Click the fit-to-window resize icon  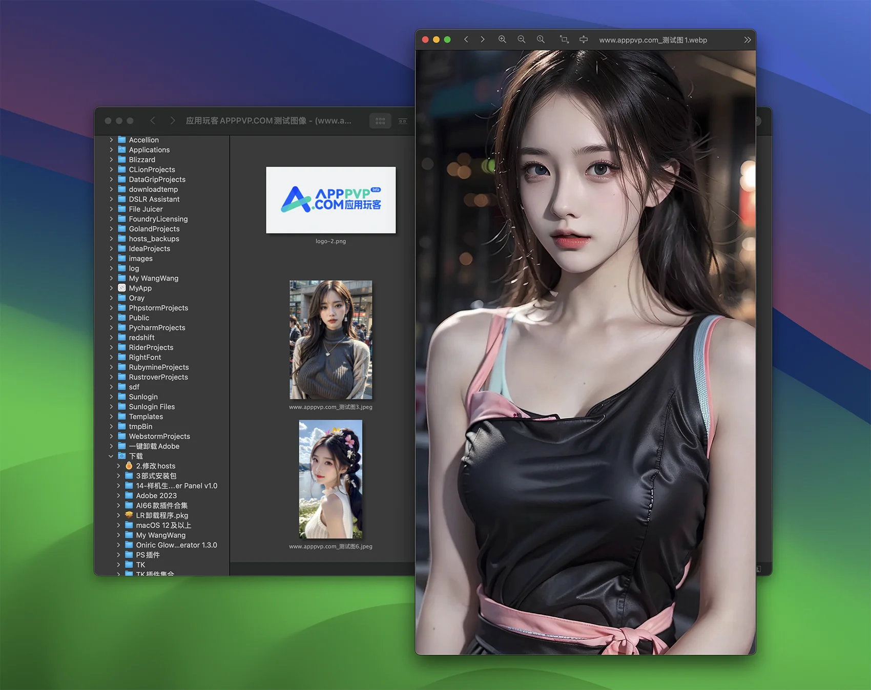tap(584, 39)
